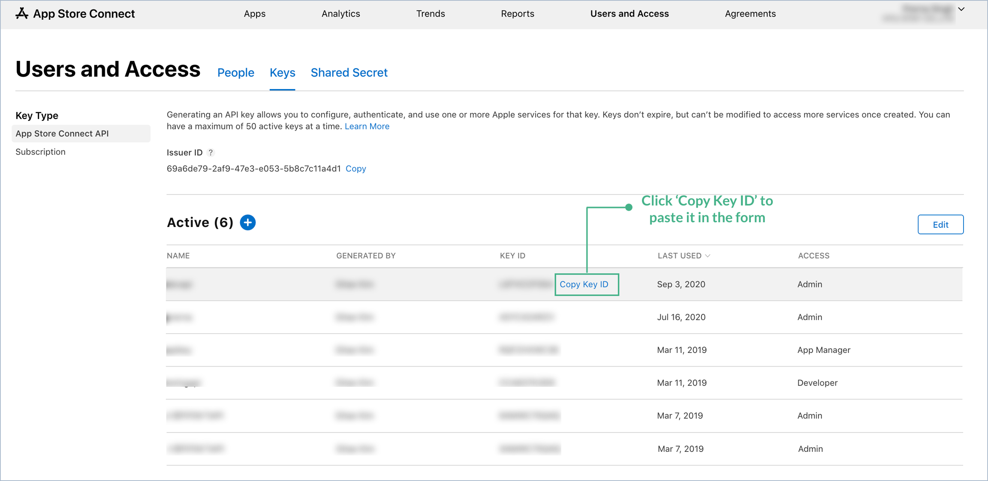Click Copy Key ID link
This screenshot has height=481, width=988.
pos(584,284)
